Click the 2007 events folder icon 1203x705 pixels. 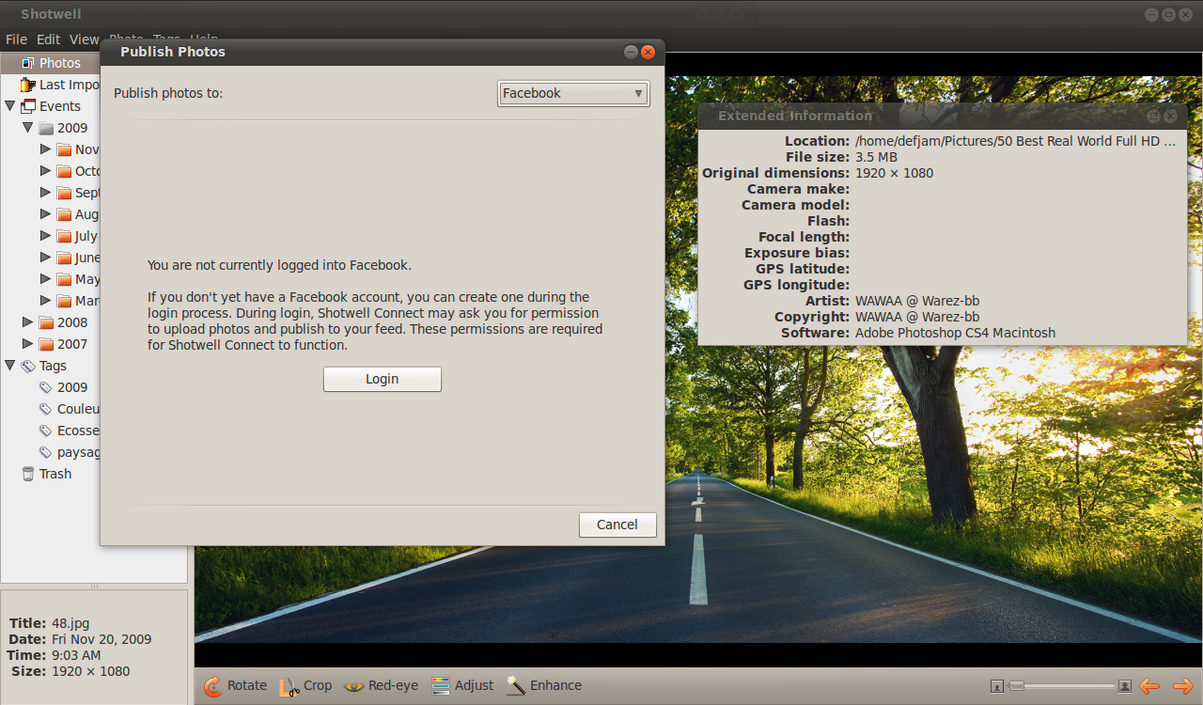[x=46, y=344]
